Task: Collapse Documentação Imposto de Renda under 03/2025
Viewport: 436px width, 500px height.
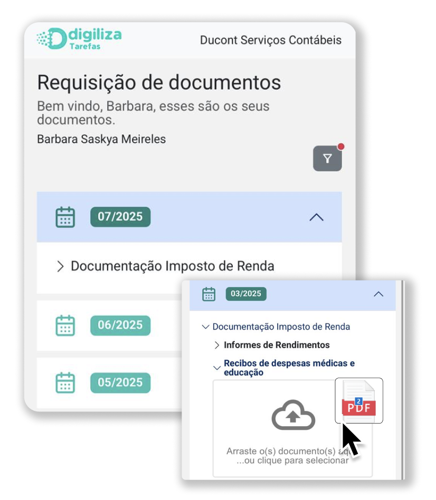Action: coord(206,327)
